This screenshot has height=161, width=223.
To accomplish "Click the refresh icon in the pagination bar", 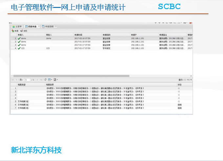I will click(x=45, y=80).
